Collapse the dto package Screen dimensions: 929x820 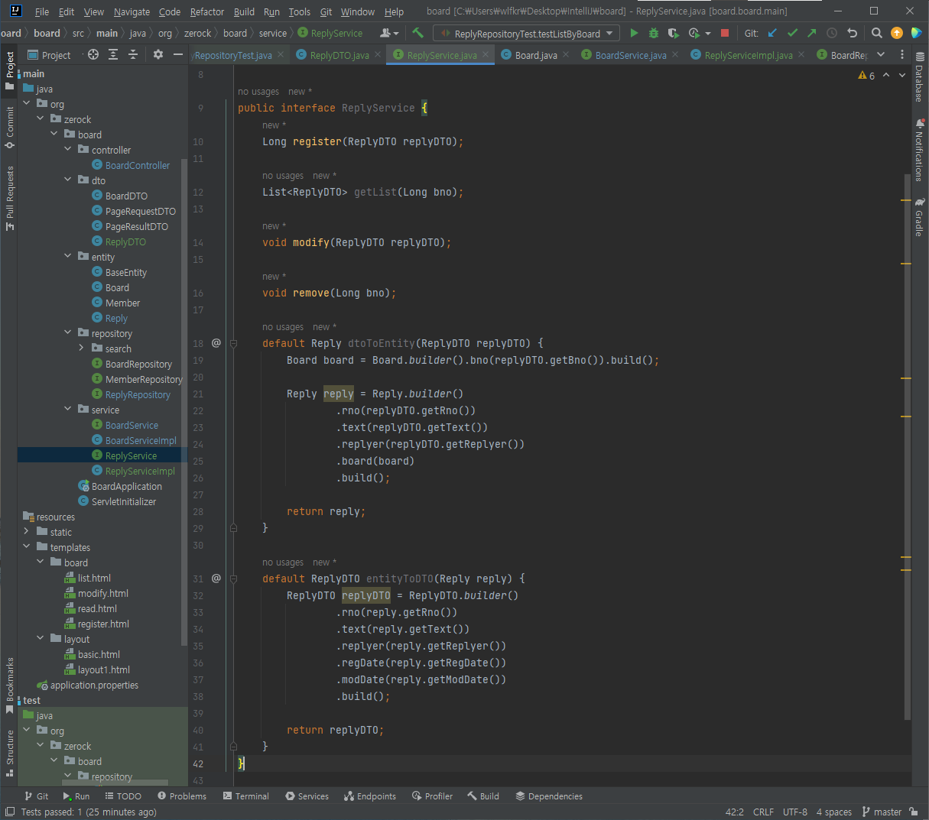pyautogui.click(x=68, y=180)
